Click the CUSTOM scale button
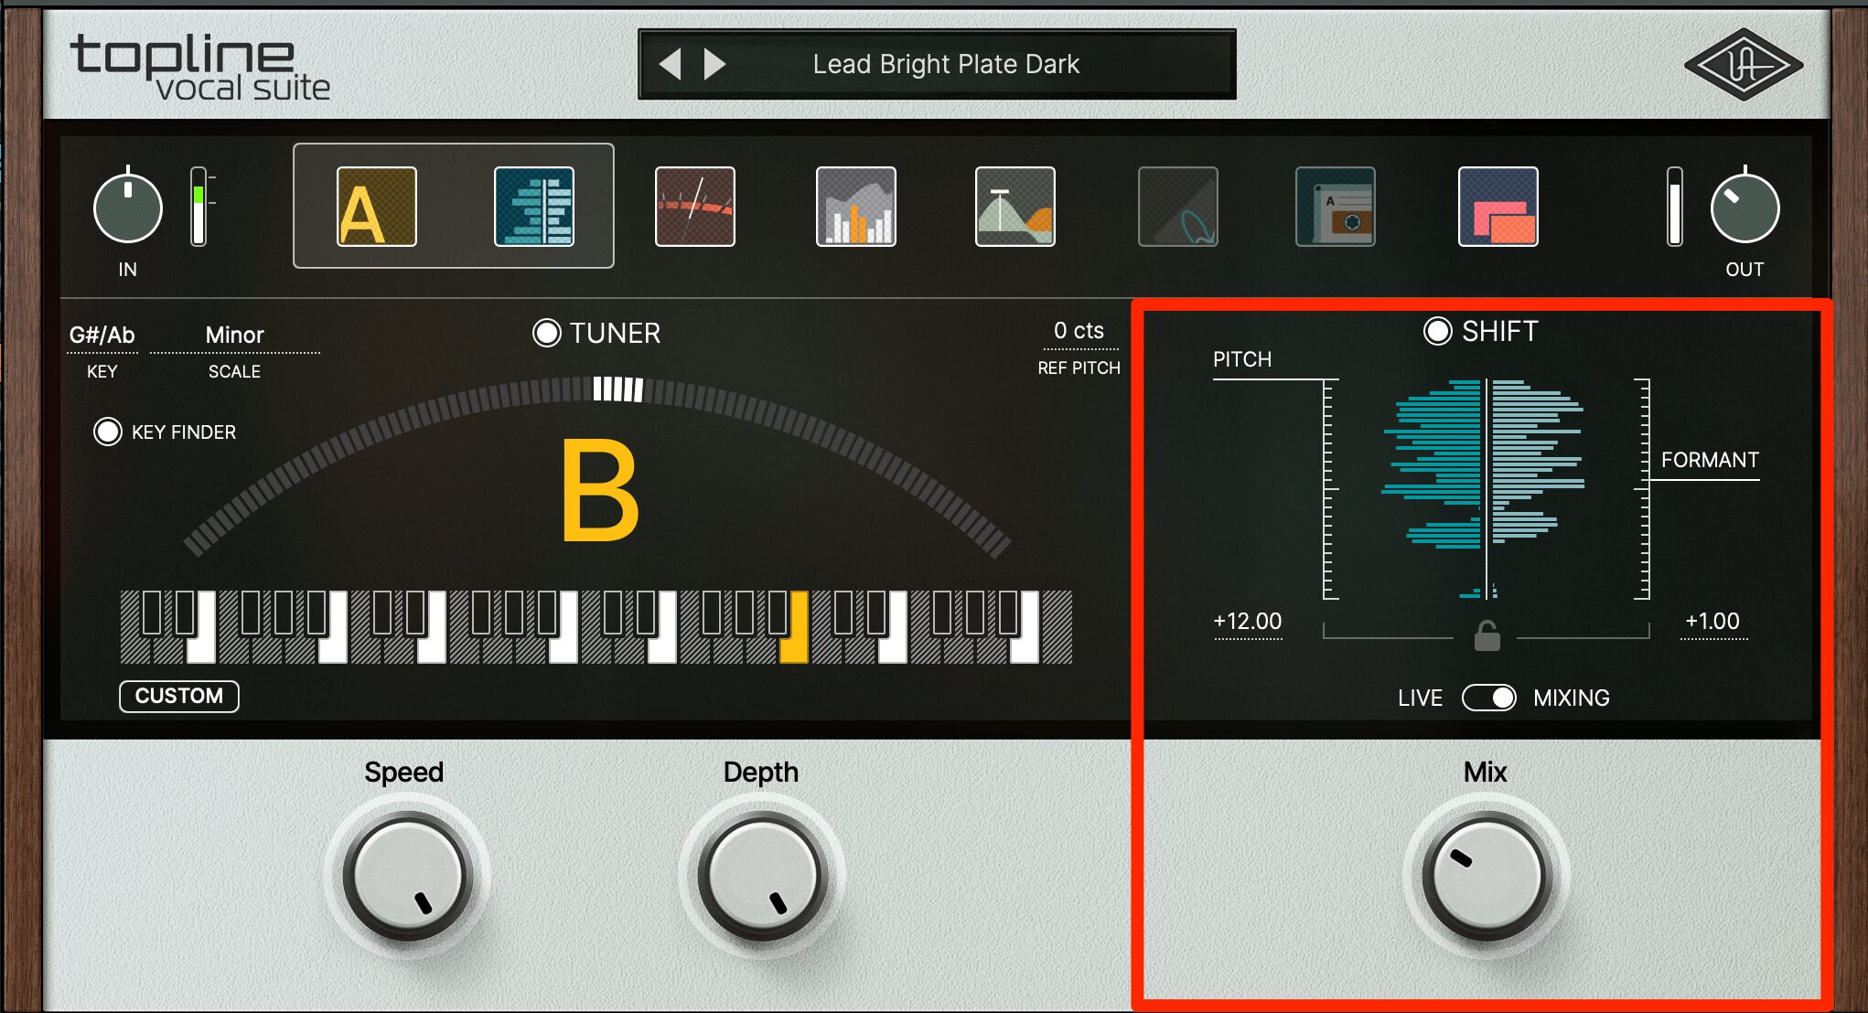This screenshot has height=1013, width=1868. (179, 696)
